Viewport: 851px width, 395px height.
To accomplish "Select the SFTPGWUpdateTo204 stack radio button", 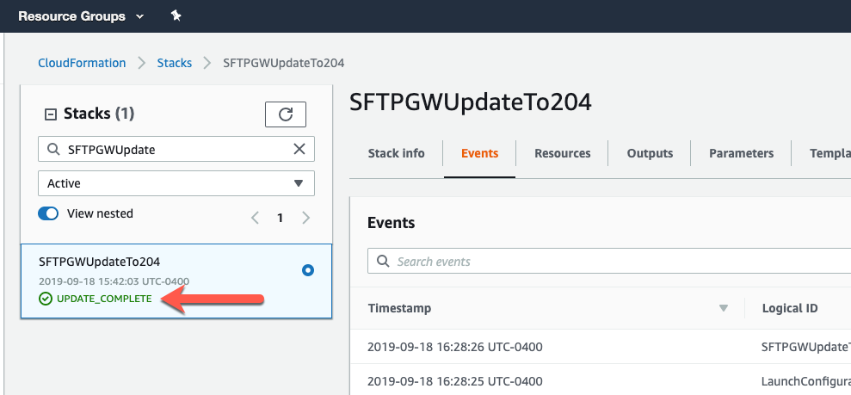I will (308, 270).
